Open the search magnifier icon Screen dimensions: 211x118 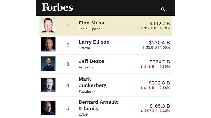163,9
